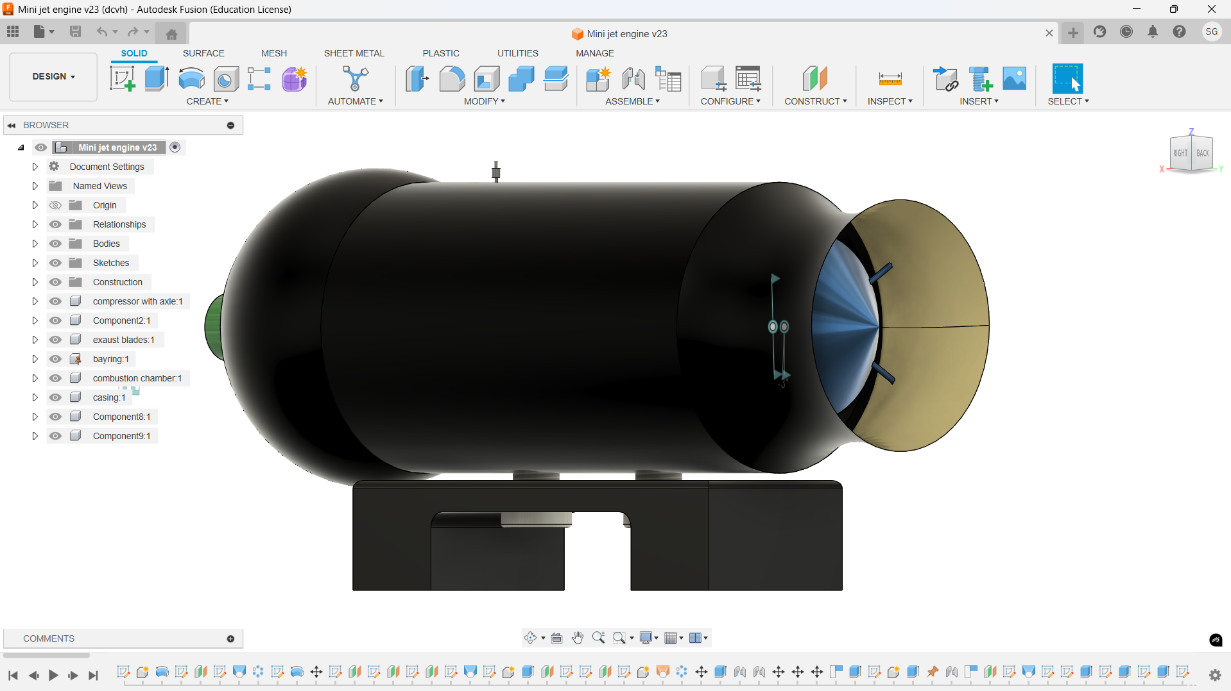1231x691 pixels.
Task: Save the document with the disk icon
Action: pyautogui.click(x=75, y=31)
